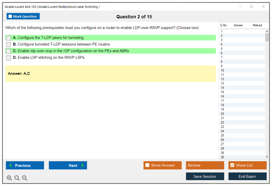Image resolution: width=273 pixels, height=187 pixels.
Task: Click the green left arrow on Previous
Action: (x=10, y=165)
